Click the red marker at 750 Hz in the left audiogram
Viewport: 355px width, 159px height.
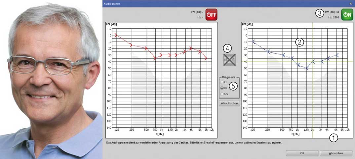tap(155, 58)
